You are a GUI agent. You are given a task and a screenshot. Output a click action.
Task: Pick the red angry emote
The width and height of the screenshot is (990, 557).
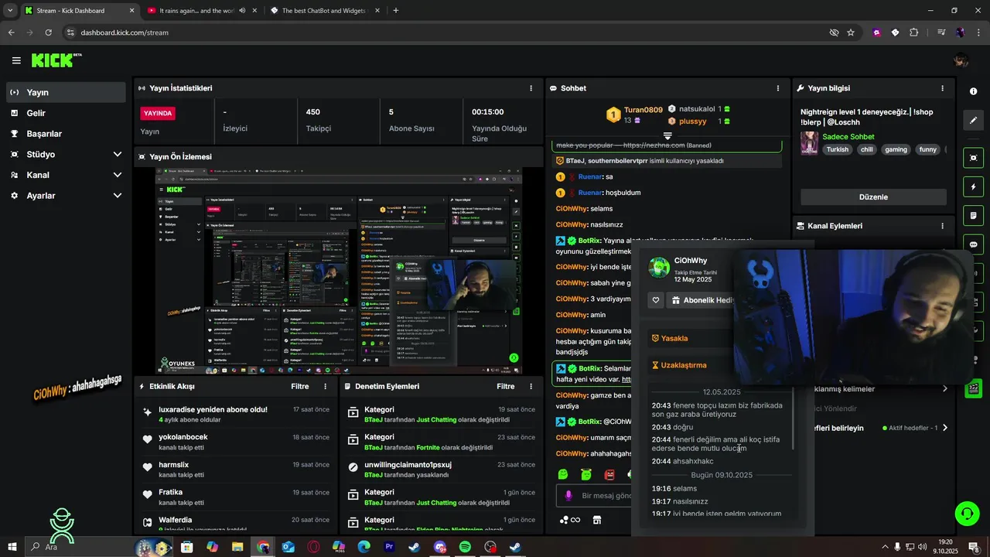609,474
